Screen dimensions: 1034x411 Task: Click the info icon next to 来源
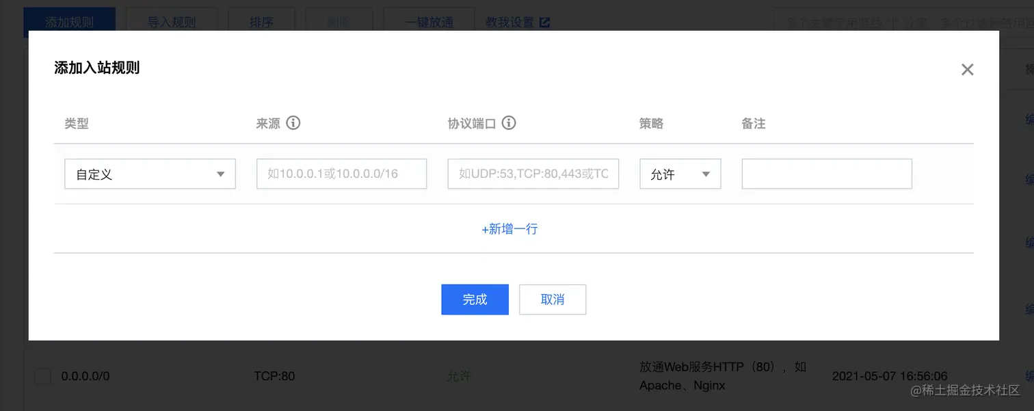pos(293,123)
